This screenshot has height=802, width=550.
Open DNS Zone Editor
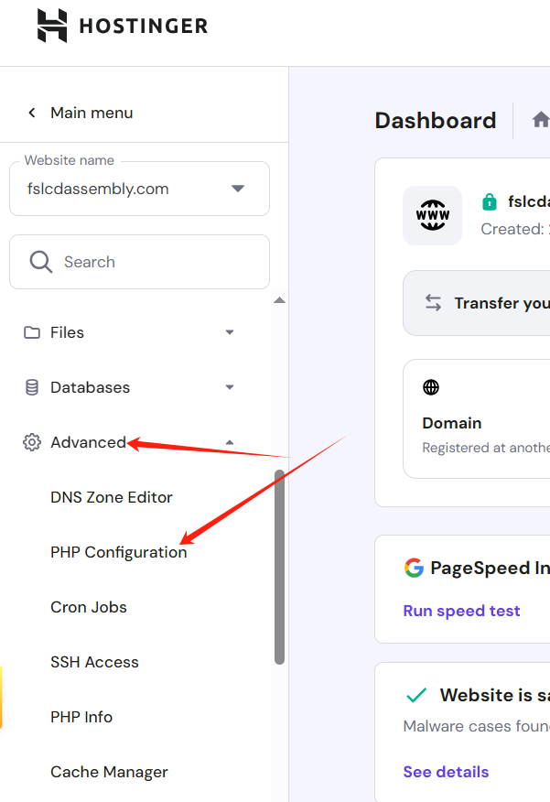click(112, 497)
